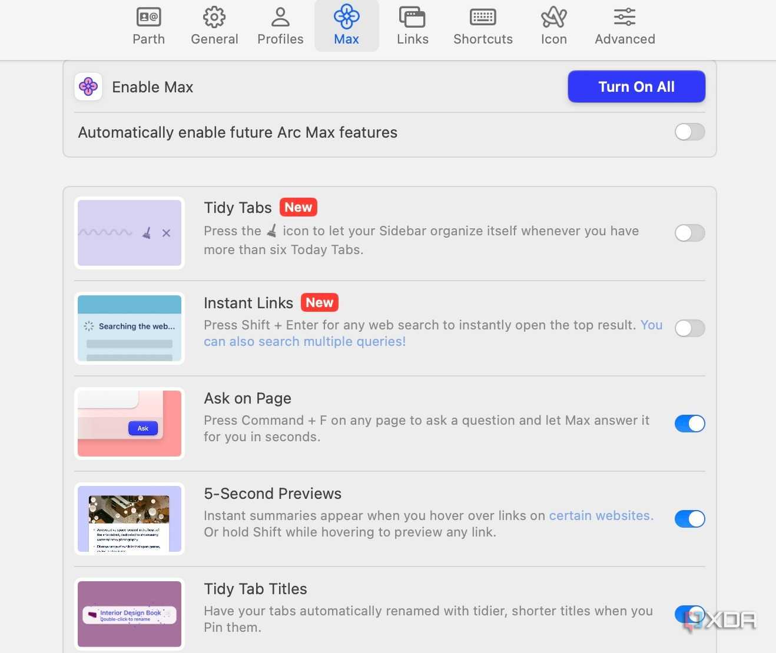Click the Tidy Tab Titles preview image

pyautogui.click(x=130, y=614)
